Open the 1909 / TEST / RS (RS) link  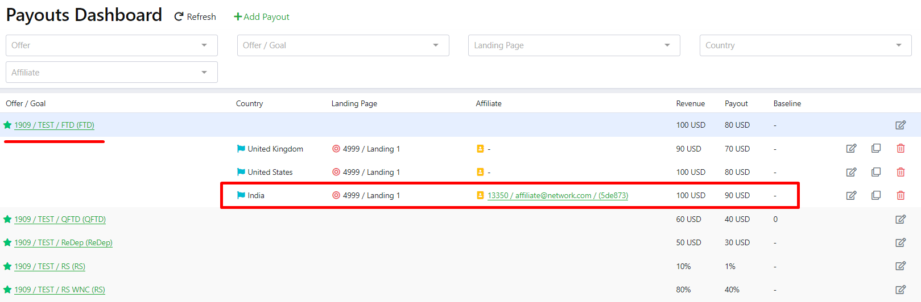49,266
